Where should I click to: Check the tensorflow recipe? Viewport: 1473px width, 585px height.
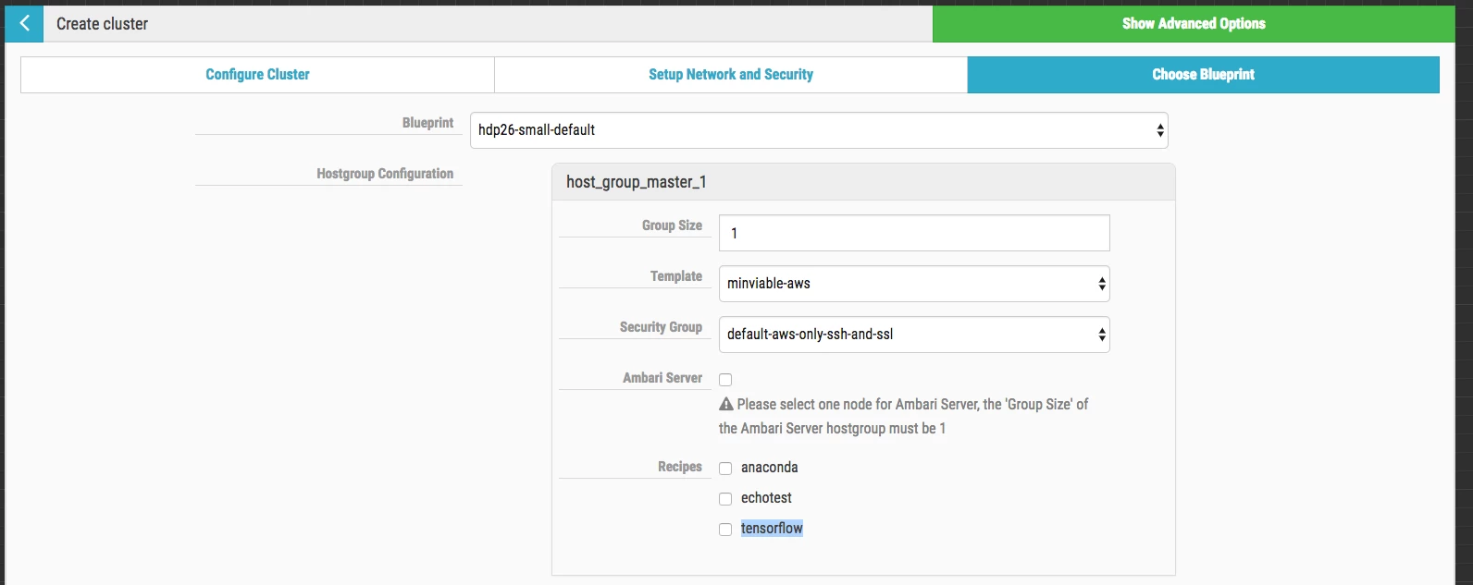pos(725,530)
